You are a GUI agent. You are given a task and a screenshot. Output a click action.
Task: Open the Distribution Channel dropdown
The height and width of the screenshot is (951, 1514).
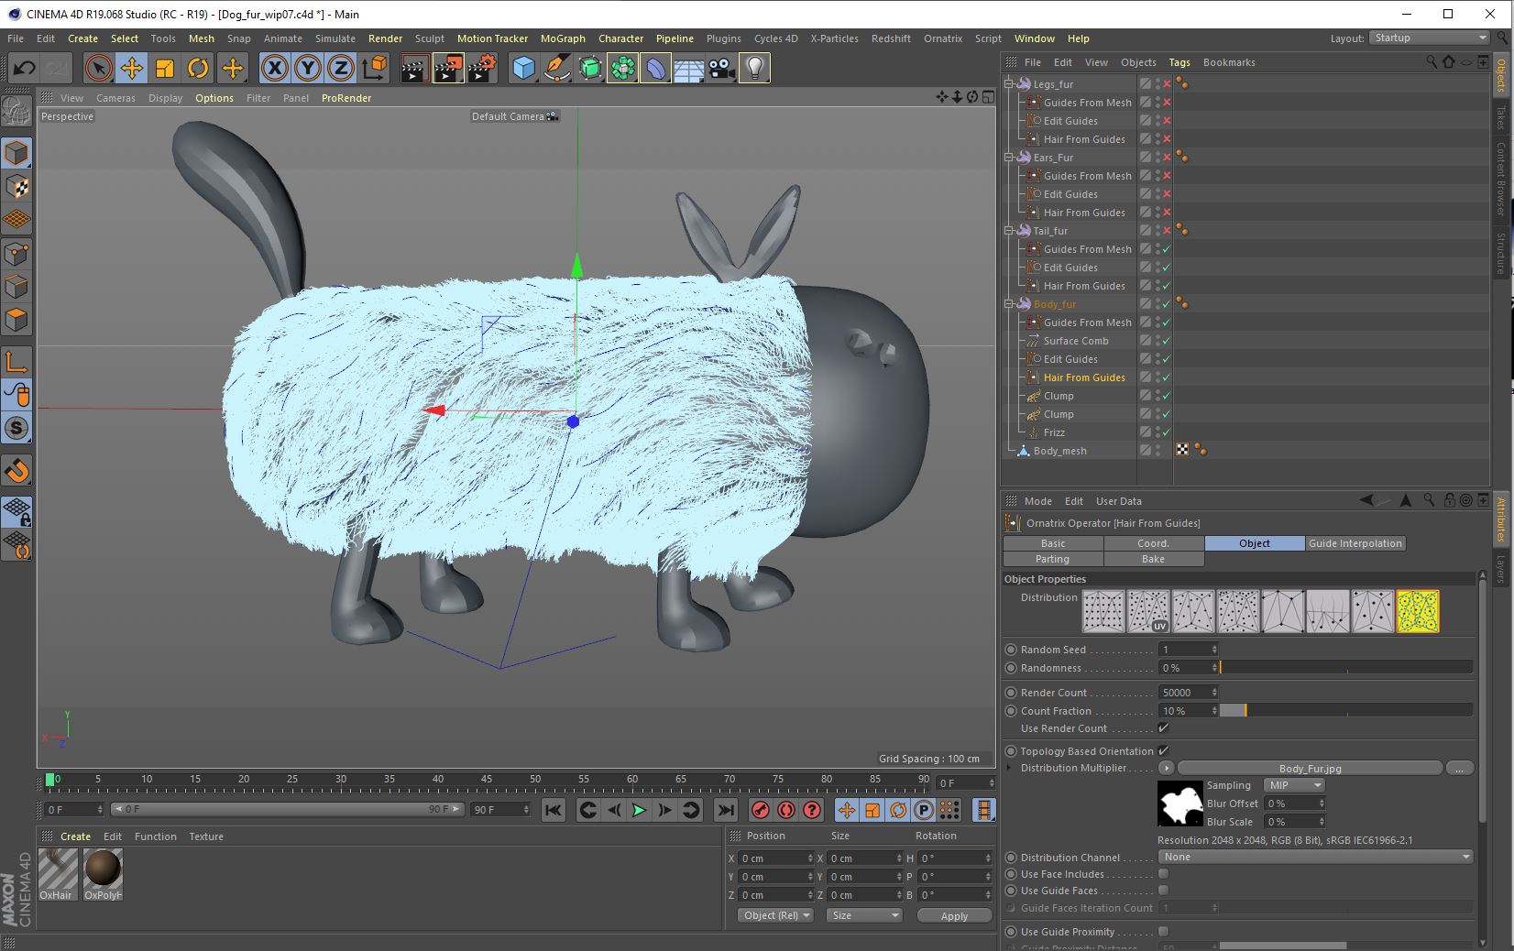tap(1316, 858)
